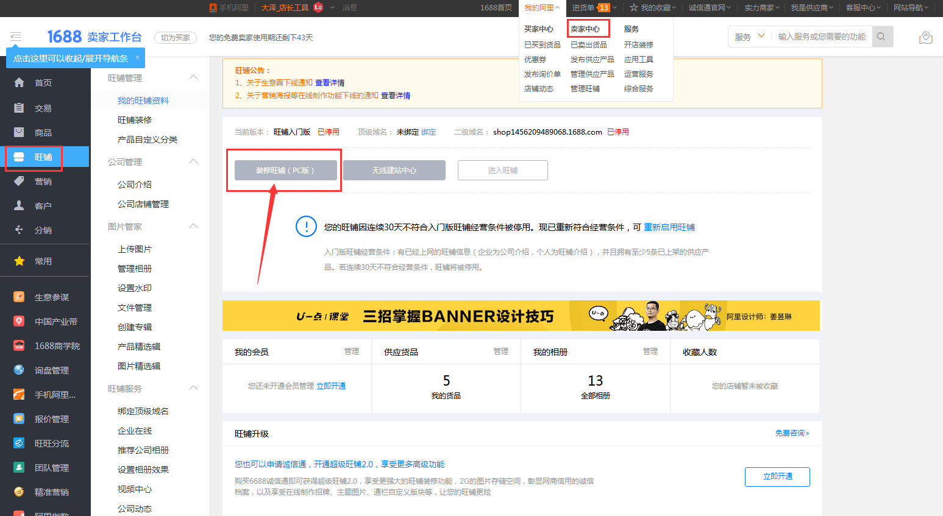
Task: Click the star icon for 我的收藏
Action: (x=634, y=7)
